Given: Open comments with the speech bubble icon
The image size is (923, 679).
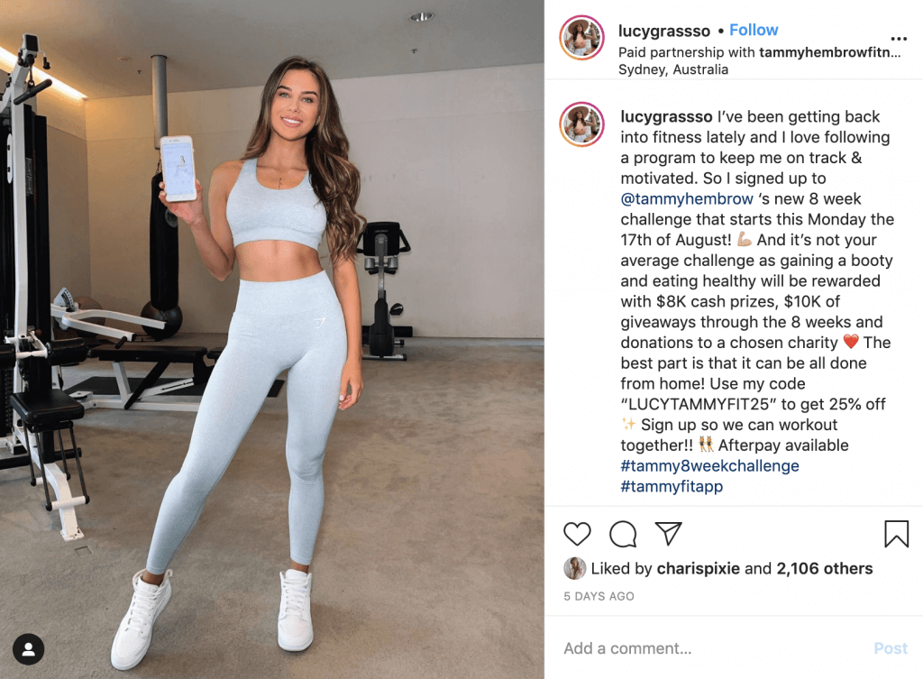Looking at the screenshot, I should click(x=623, y=534).
